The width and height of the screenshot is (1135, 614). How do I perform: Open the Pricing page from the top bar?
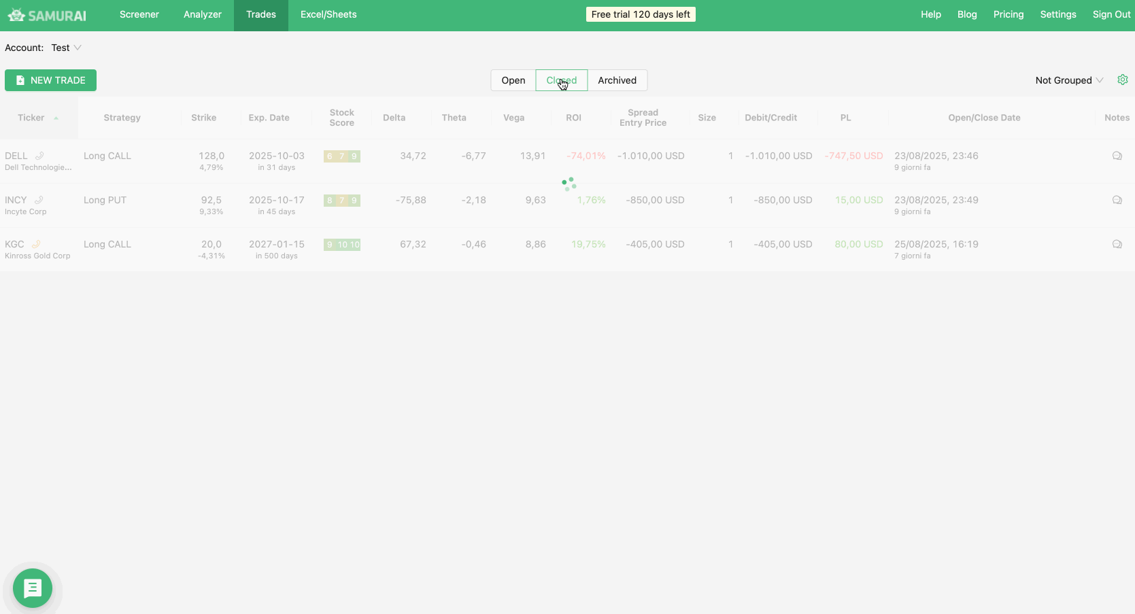point(1009,14)
